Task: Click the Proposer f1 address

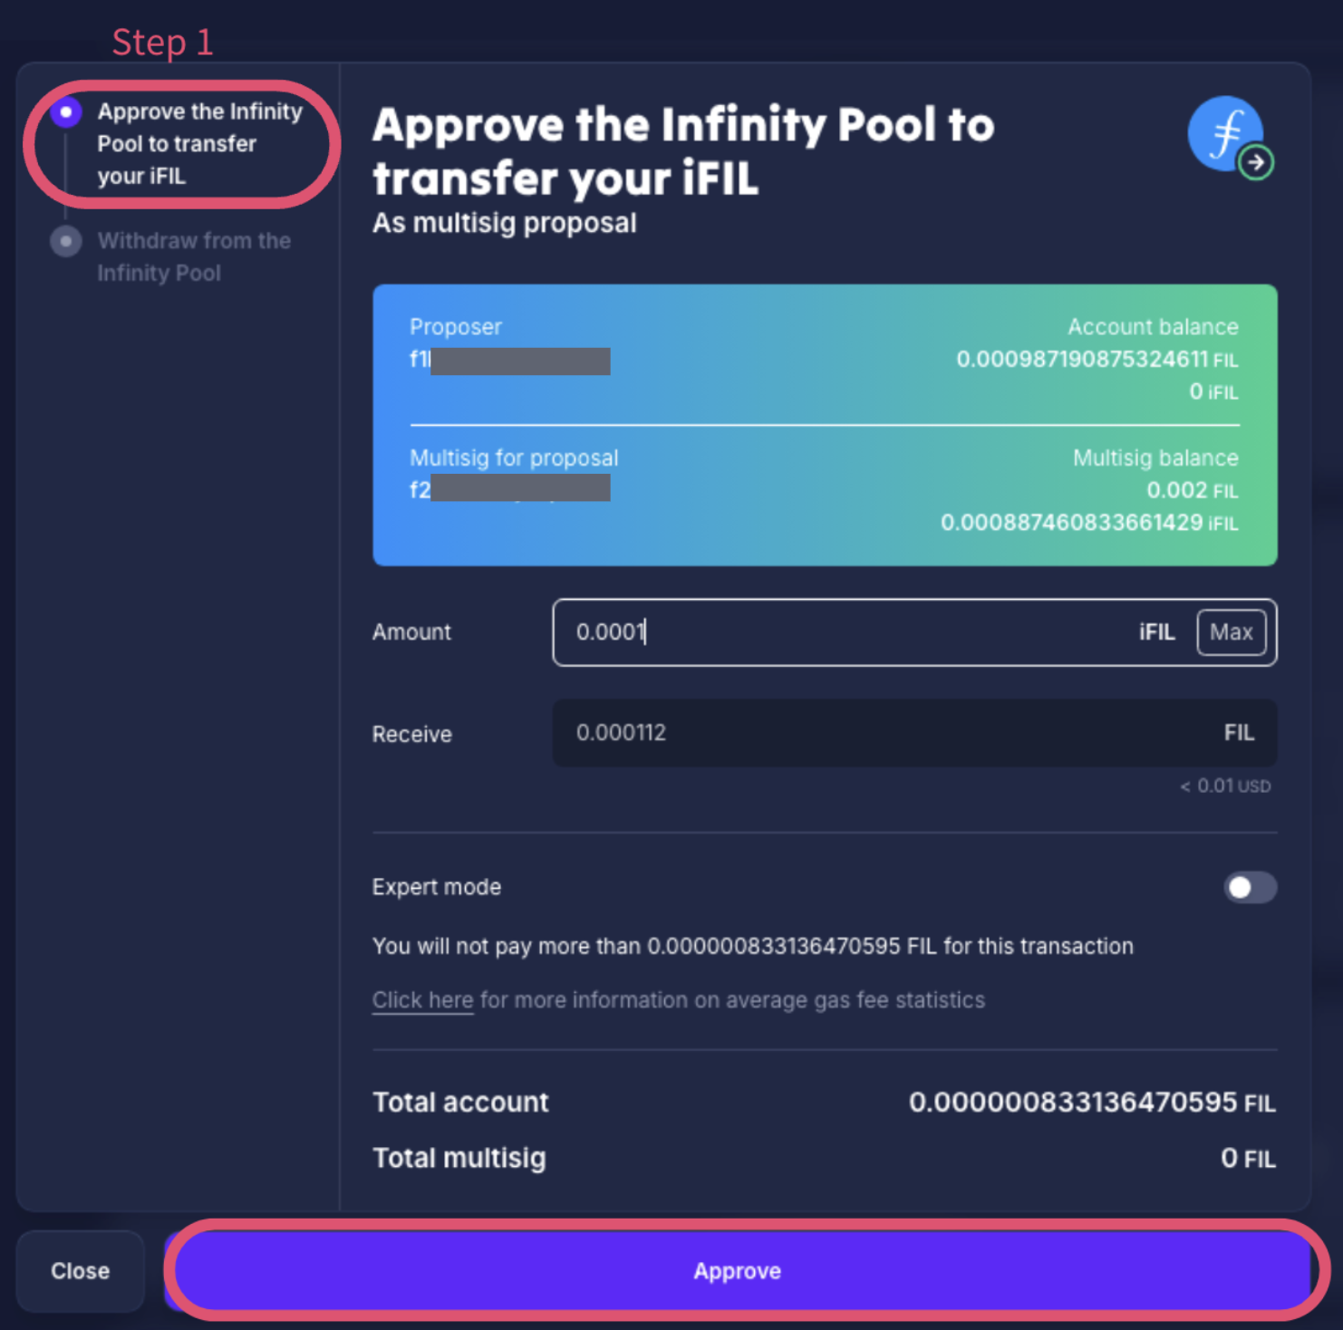Action: pos(509,361)
